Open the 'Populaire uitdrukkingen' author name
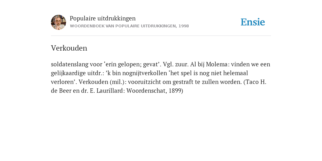This screenshot has width=322, height=161. click(x=103, y=18)
